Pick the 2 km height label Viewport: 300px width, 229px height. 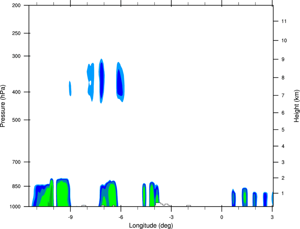click(x=283, y=178)
